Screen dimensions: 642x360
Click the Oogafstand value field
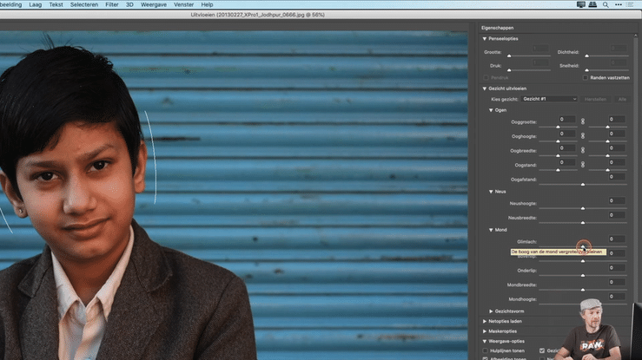(x=617, y=176)
